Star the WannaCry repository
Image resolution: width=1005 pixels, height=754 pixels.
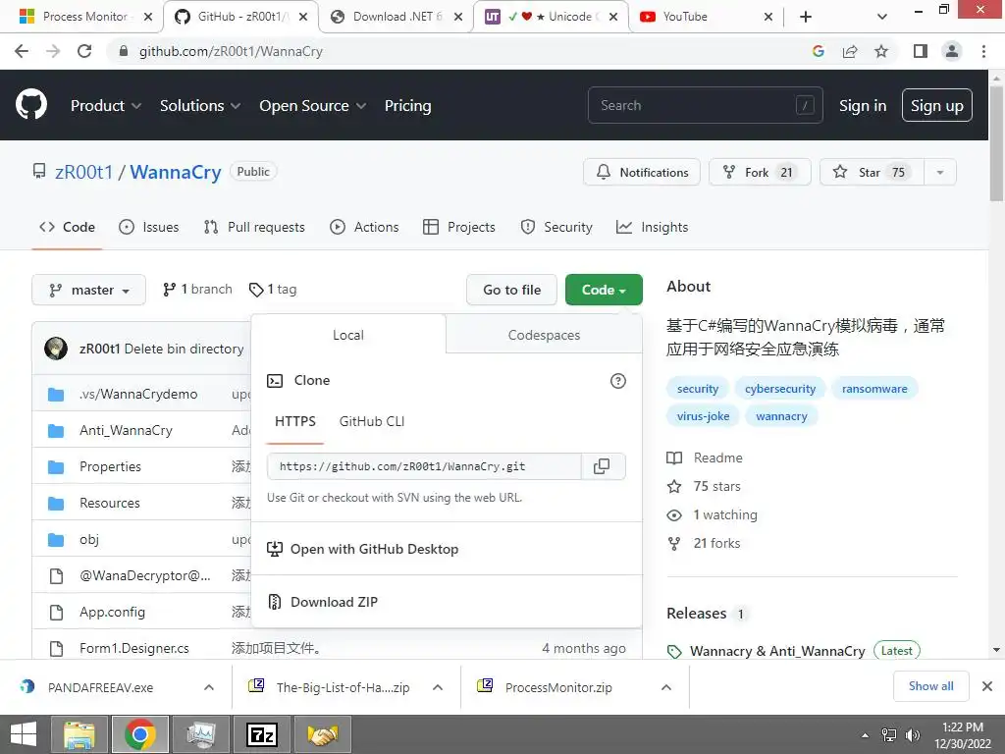872,173
